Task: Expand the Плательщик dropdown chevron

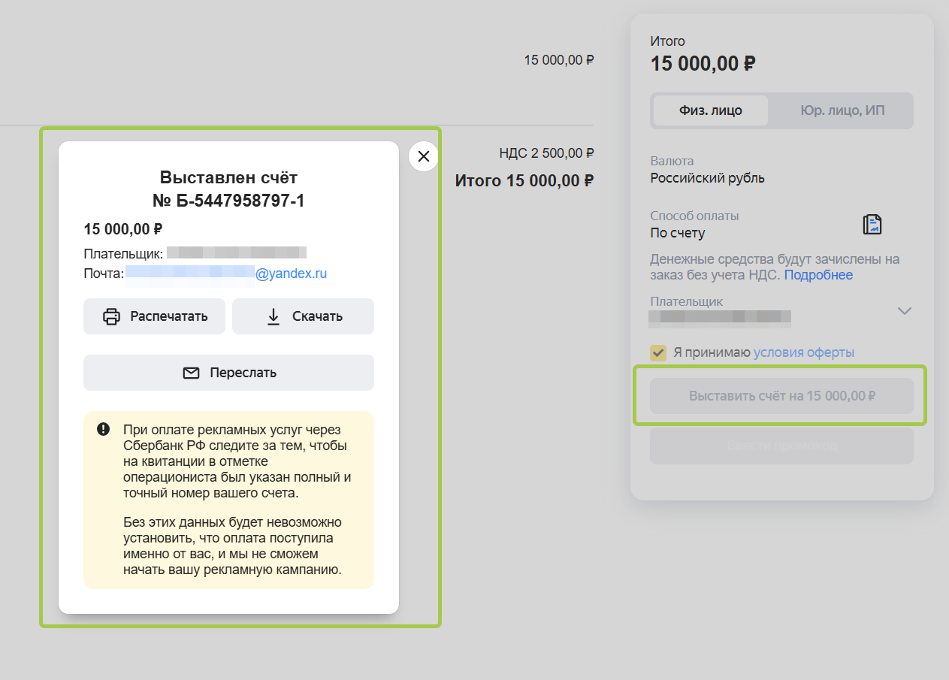Action: [905, 311]
